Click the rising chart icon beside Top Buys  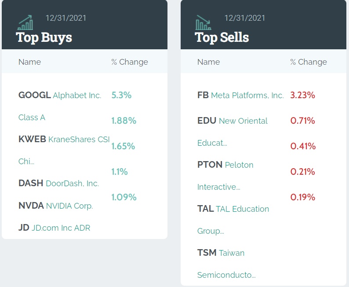pyautogui.click(x=25, y=22)
